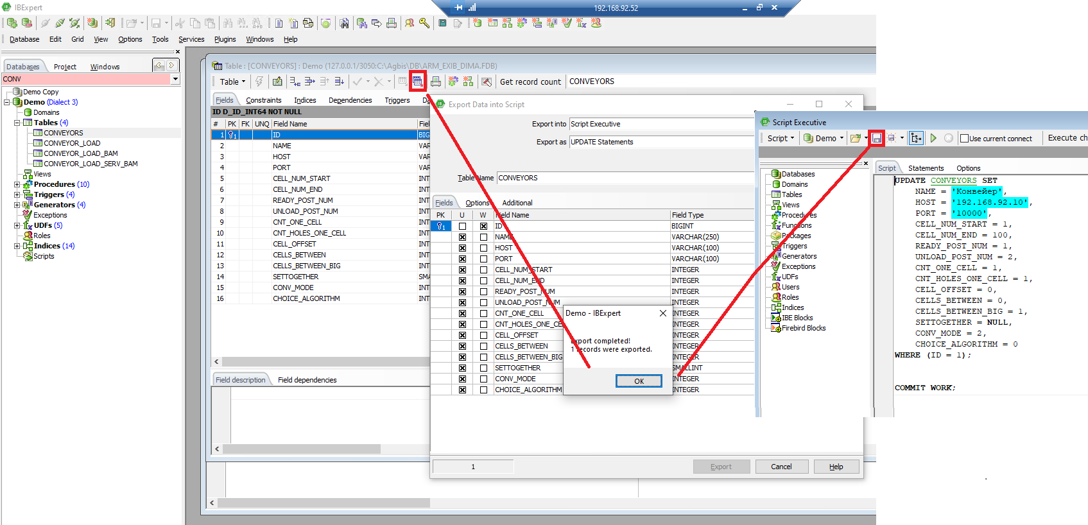Collapse the Tables tree node
This screenshot has width=1088, height=525.
(17, 123)
